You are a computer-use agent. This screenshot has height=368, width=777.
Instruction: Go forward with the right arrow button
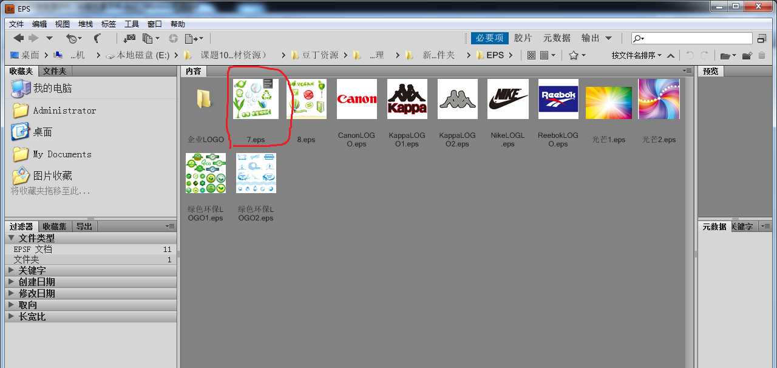pyautogui.click(x=33, y=38)
